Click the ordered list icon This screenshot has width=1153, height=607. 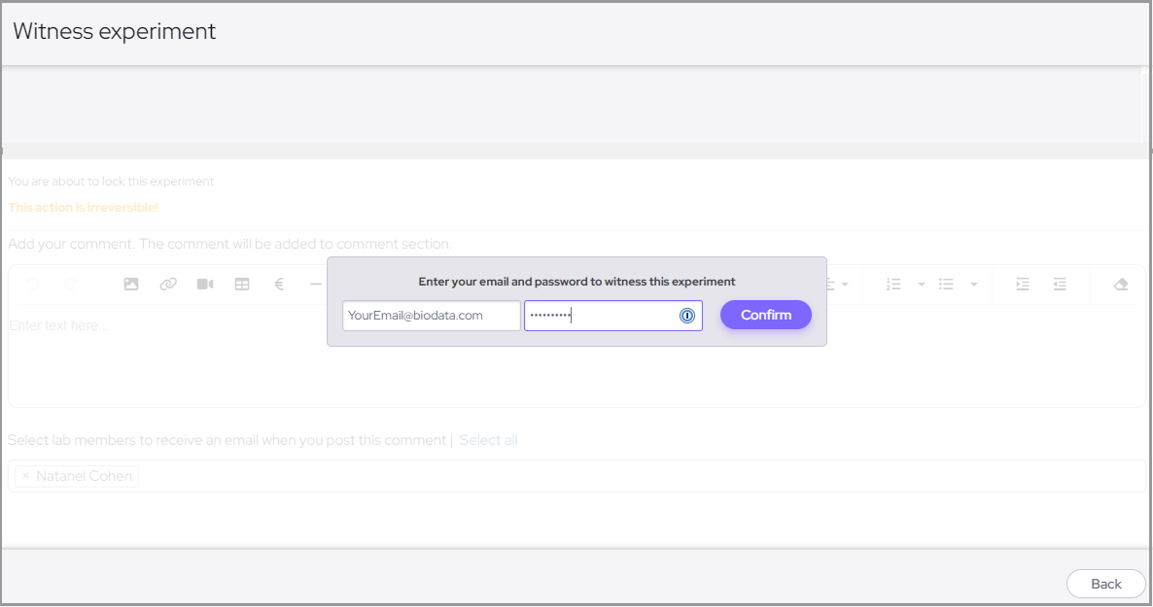tap(893, 285)
